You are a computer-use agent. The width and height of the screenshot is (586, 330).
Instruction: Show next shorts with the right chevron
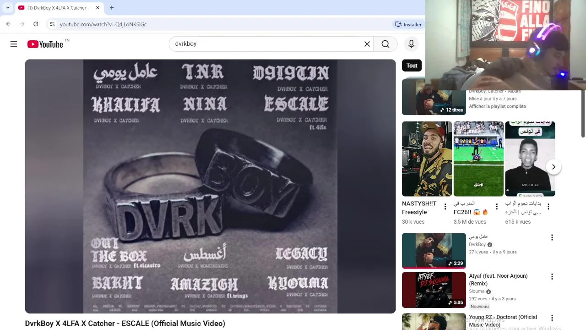tap(553, 167)
